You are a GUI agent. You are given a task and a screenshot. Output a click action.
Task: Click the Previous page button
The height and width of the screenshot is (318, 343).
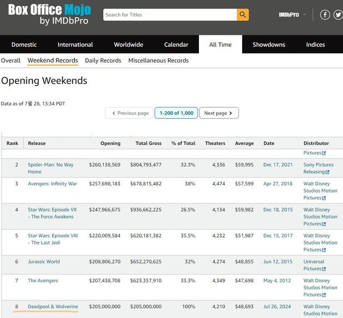pyautogui.click(x=129, y=113)
